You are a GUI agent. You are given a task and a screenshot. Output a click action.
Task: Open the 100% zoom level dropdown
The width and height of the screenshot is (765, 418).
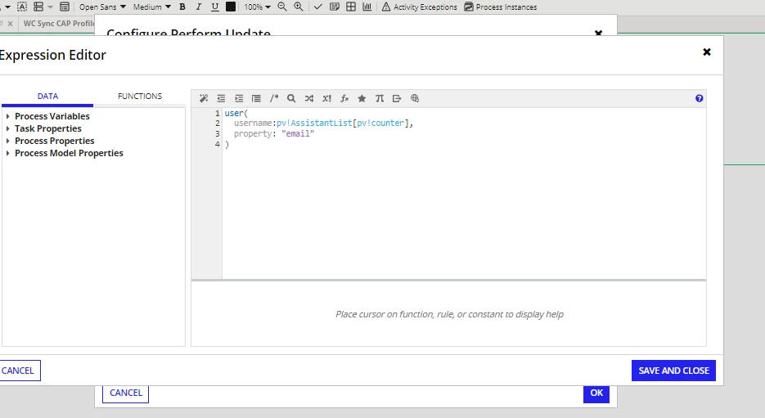pos(257,7)
